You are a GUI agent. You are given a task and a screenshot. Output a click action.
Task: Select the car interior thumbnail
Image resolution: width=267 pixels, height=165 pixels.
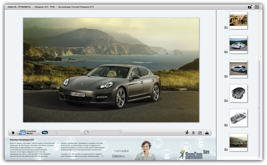pyautogui.click(x=238, y=20)
